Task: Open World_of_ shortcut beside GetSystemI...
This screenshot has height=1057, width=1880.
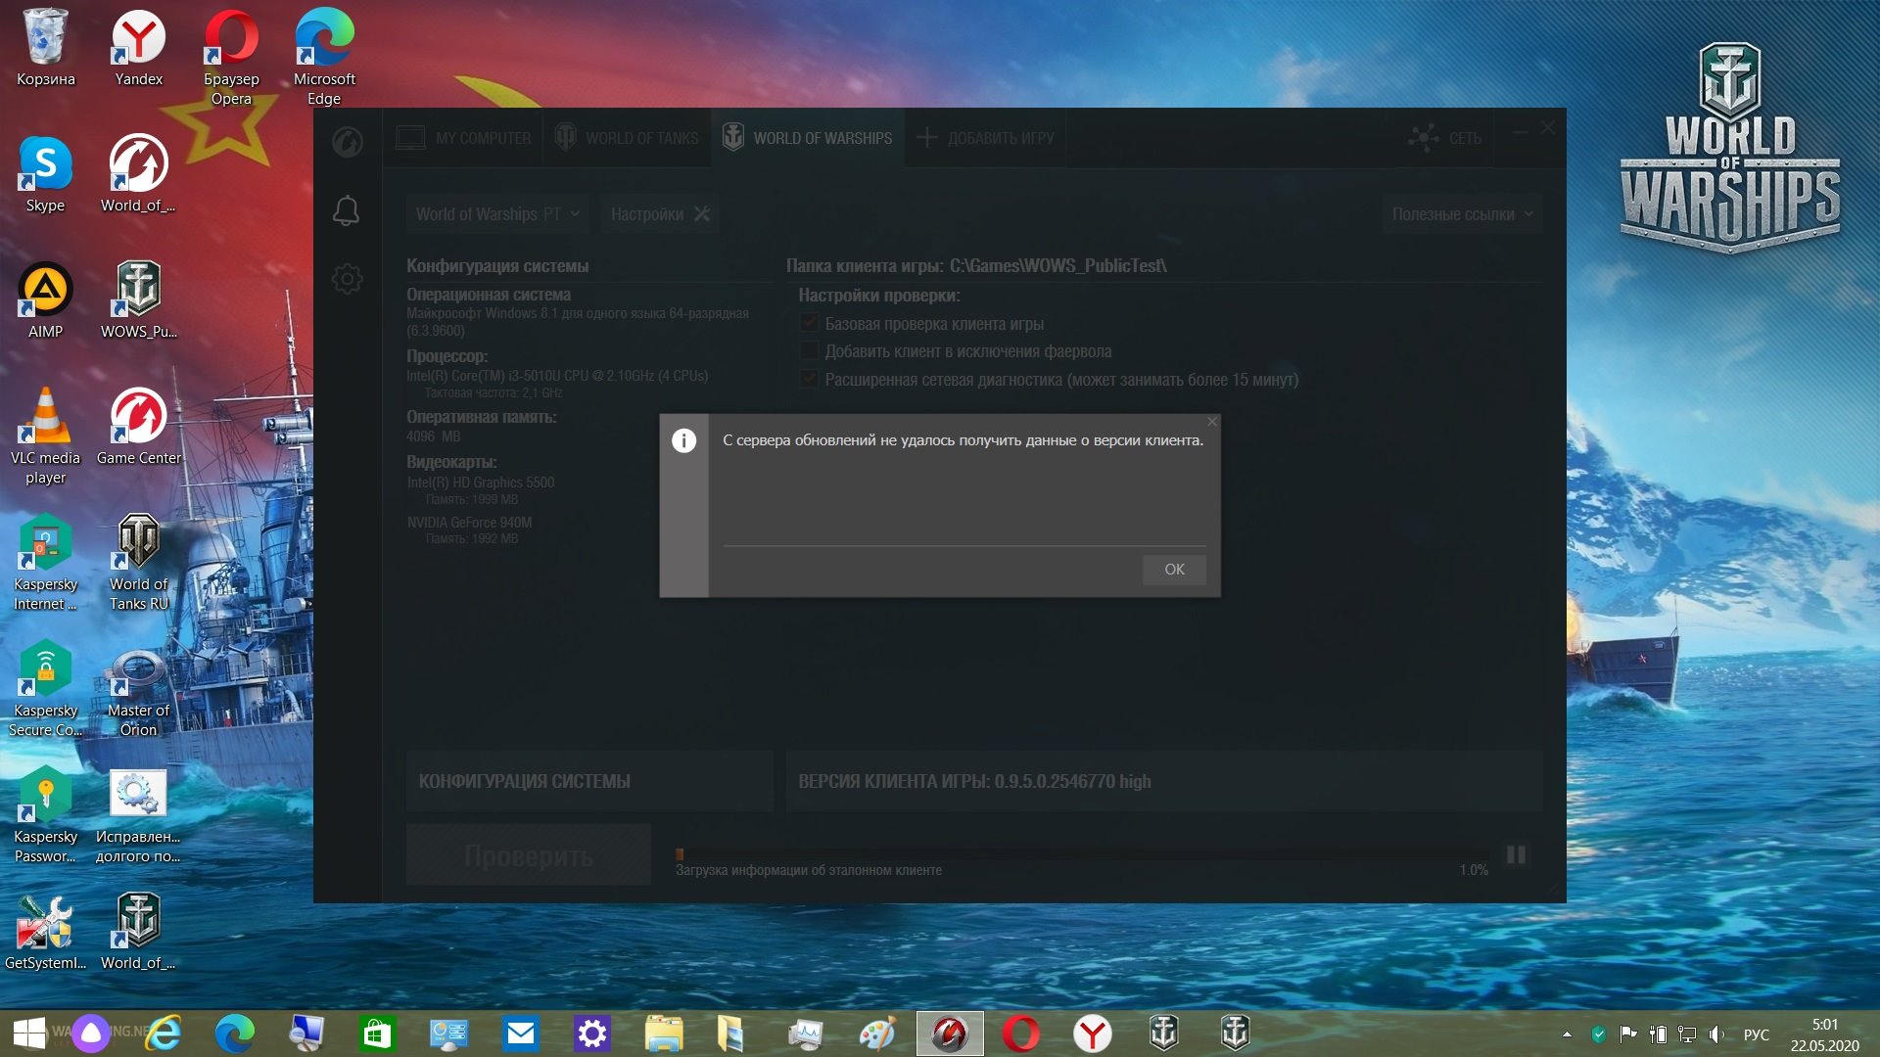Action: [138, 932]
